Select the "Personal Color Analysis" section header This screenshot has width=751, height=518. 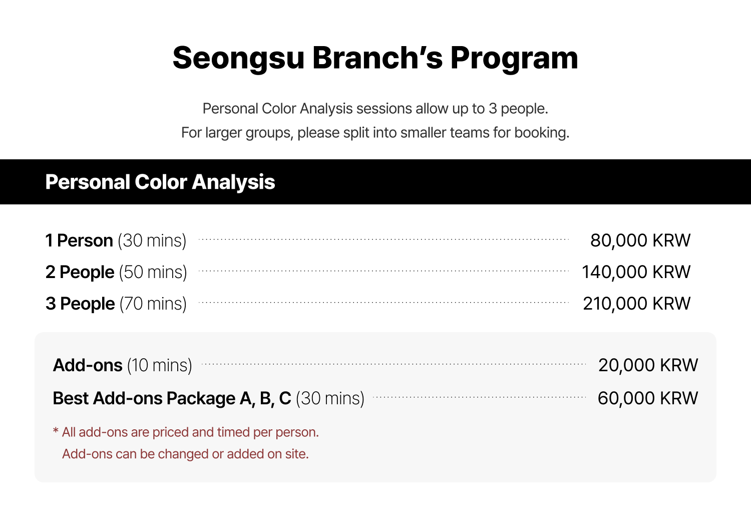(160, 182)
